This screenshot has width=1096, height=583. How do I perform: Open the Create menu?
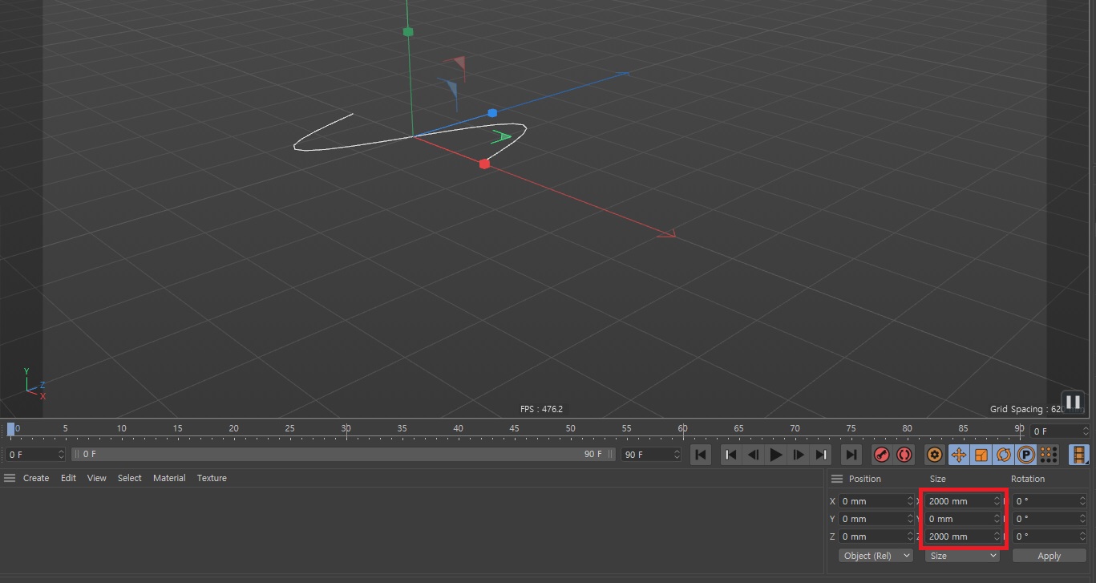[x=36, y=478]
